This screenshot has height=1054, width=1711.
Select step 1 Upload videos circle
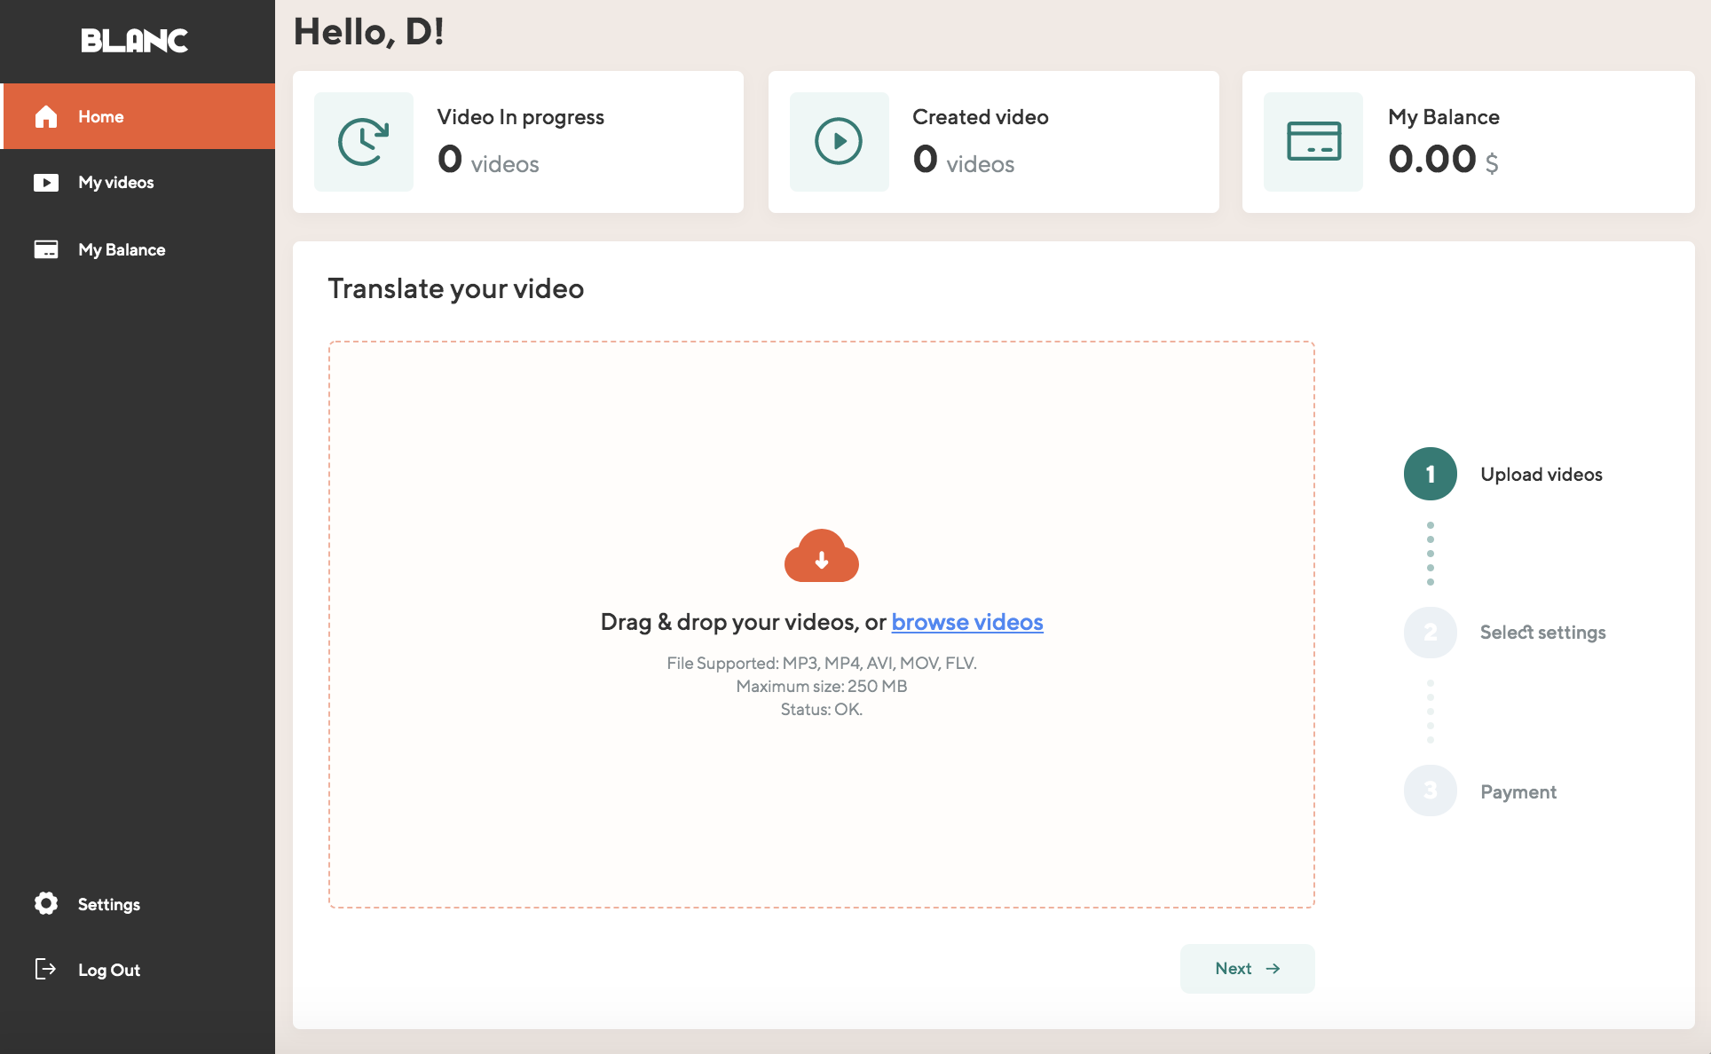coord(1430,474)
